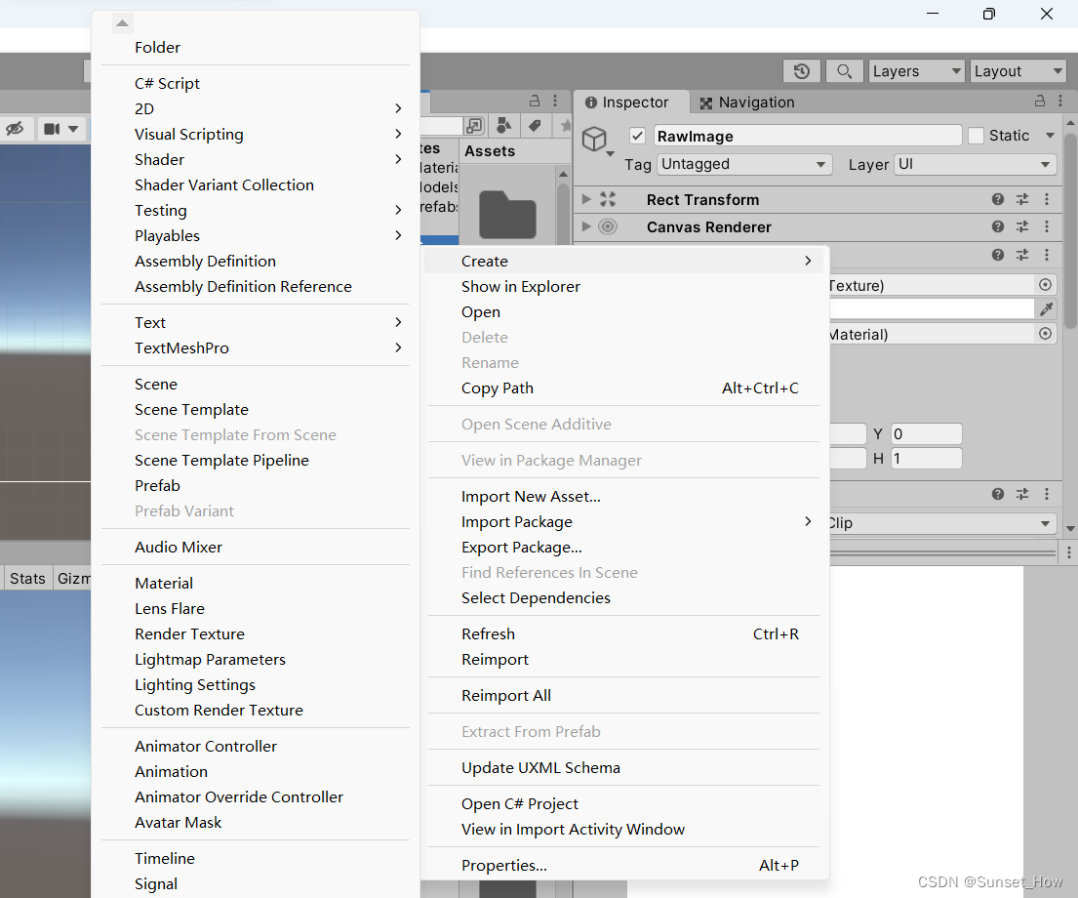Open the Undo History panel
This screenshot has height=898, width=1078.
pos(801,70)
